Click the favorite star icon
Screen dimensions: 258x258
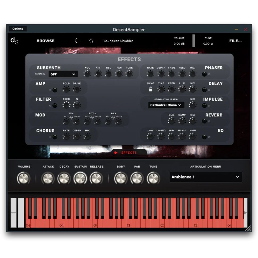click(91, 41)
